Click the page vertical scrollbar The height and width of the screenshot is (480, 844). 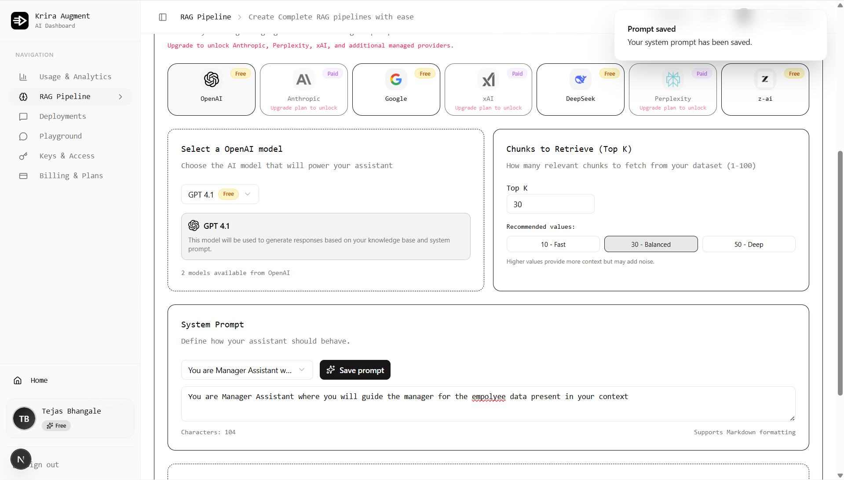pos(840,273)
